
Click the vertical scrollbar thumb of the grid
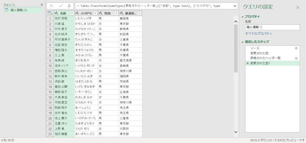tap(236, 48)
